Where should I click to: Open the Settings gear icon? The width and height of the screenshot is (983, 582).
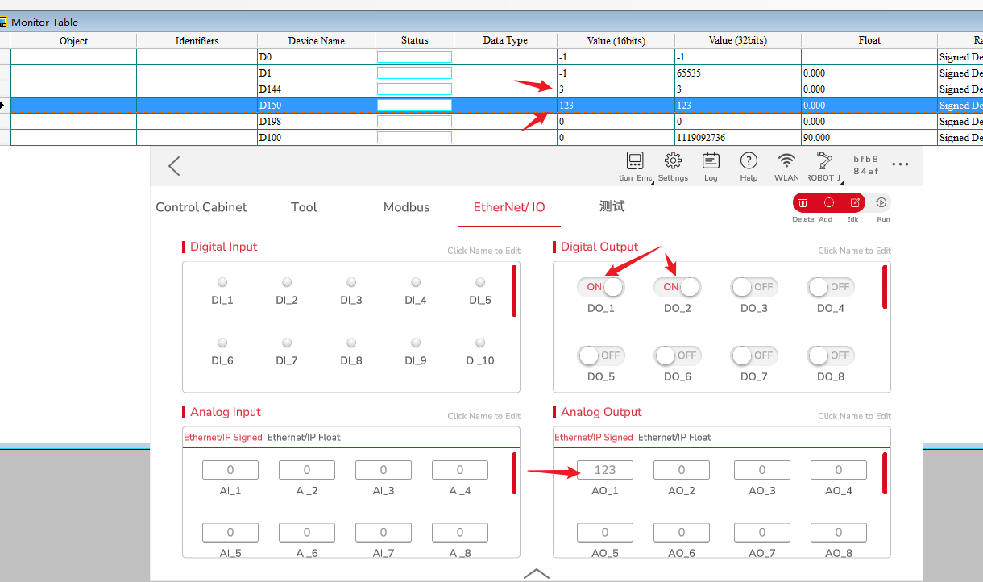(673, 161)
